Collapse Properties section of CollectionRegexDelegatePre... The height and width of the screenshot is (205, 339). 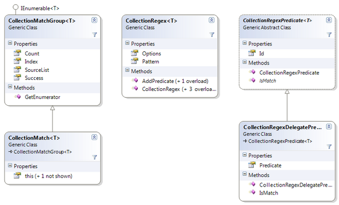pos(245,155)
